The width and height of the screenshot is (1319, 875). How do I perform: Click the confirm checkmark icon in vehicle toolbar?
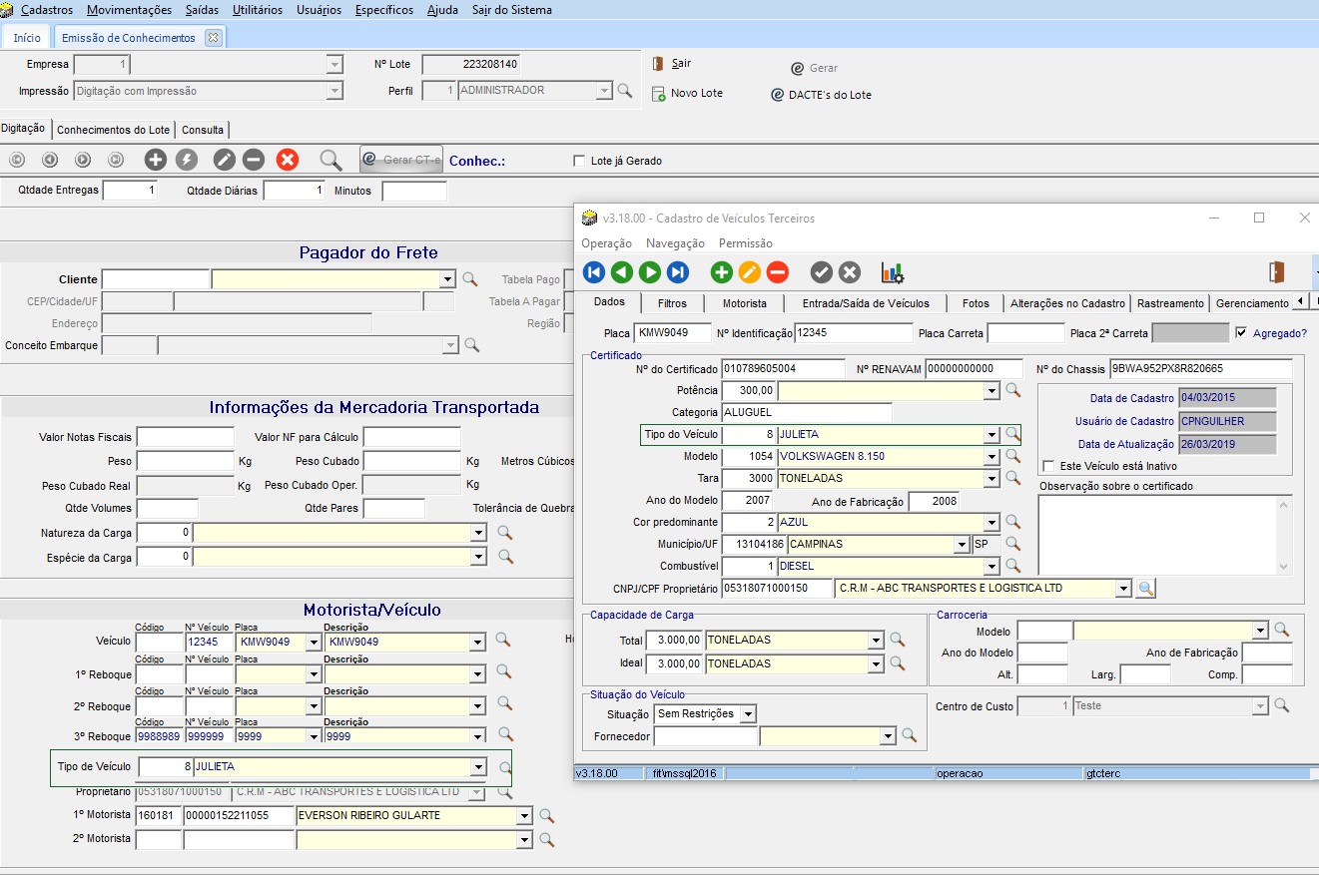821,272
